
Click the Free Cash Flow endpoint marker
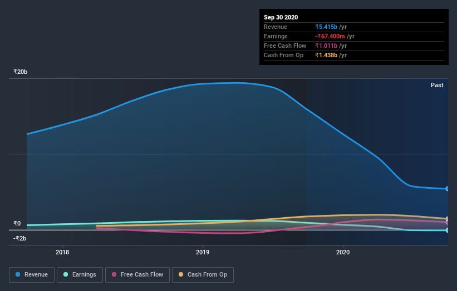(448, 222)
